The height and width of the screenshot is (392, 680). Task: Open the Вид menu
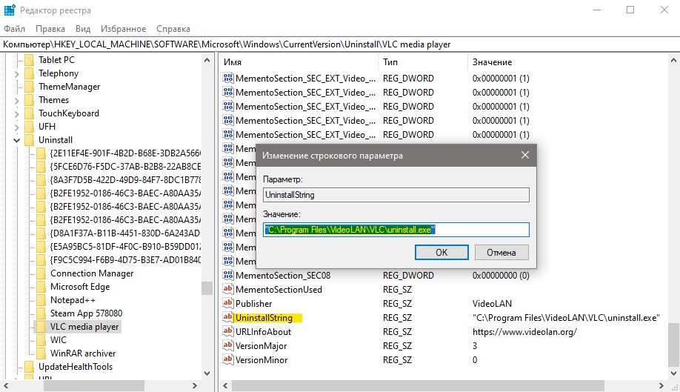83,29
